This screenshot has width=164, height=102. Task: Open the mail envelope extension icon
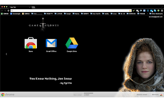tap(137, 11)
